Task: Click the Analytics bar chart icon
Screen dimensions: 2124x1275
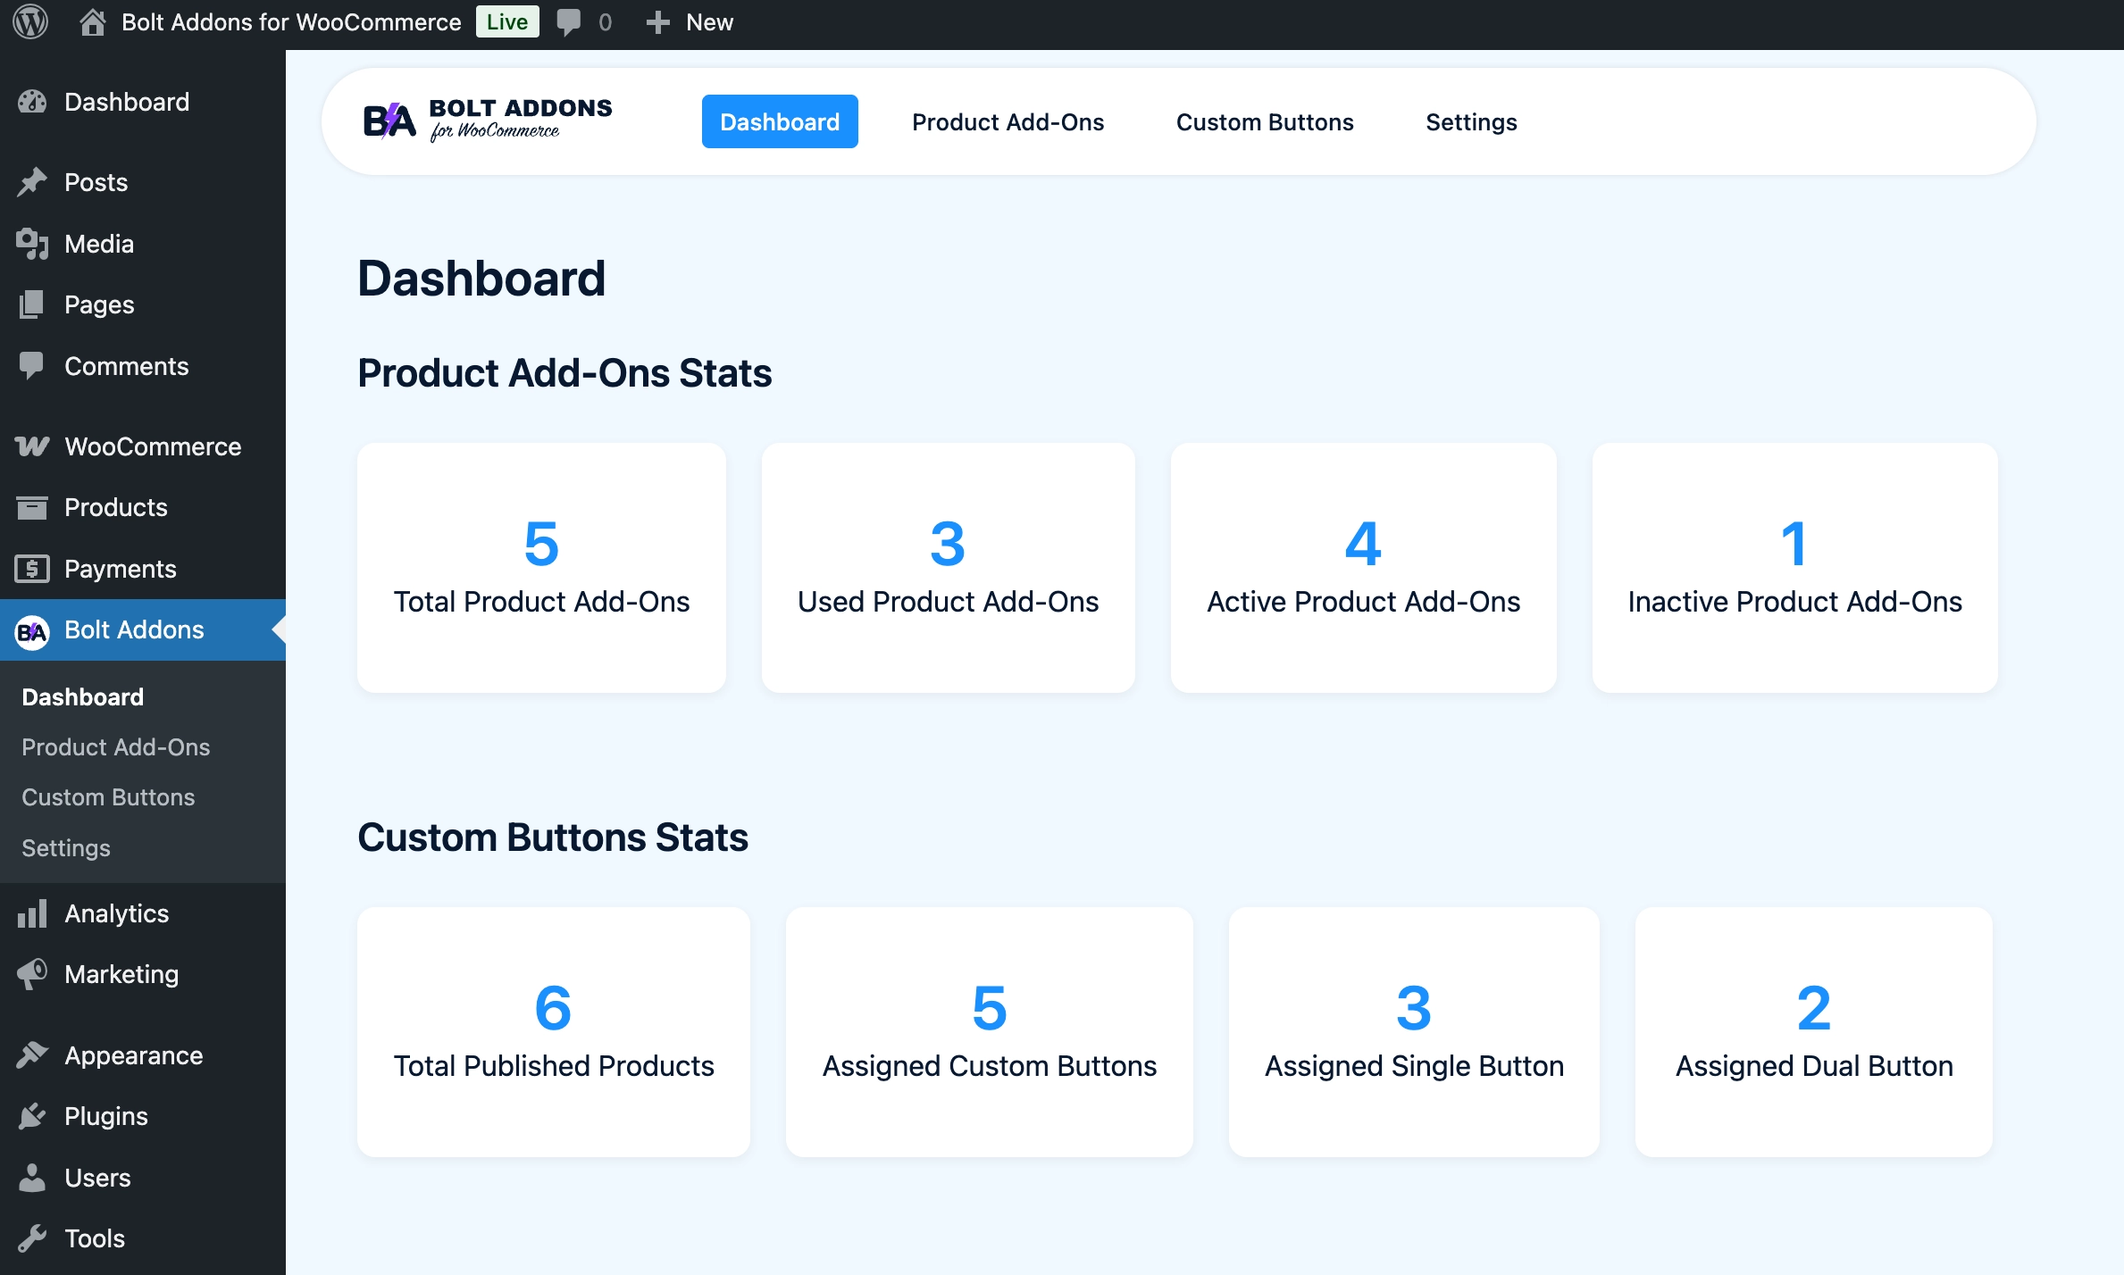Action: coord(32,913)
